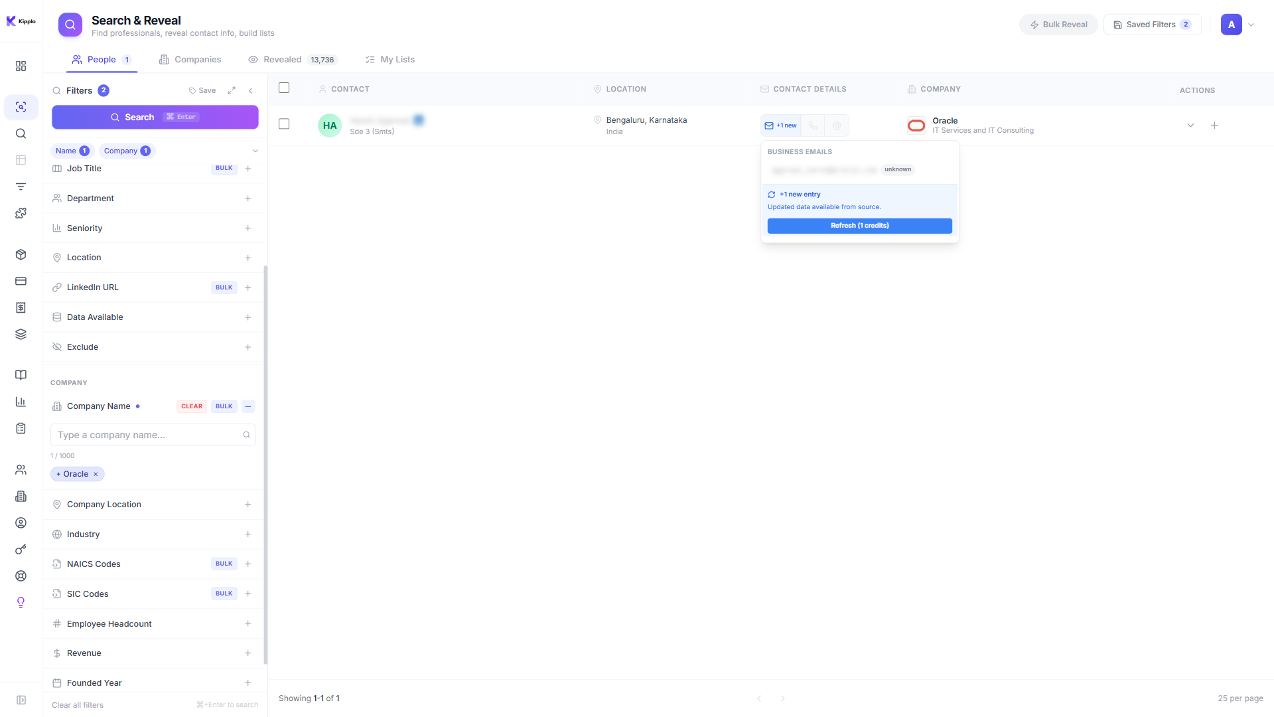Click the Name filter chip

point(72,151)
